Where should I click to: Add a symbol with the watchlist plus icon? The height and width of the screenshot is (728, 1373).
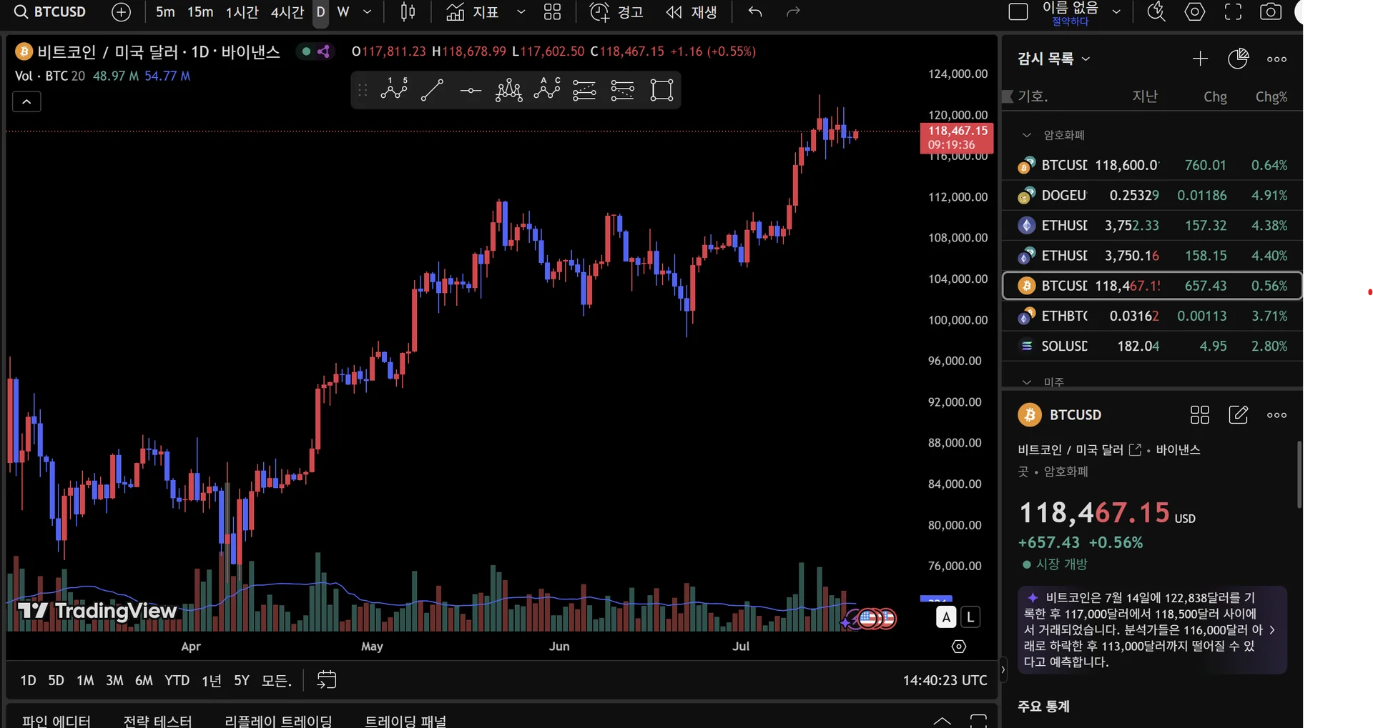(x=1200, y=59)
